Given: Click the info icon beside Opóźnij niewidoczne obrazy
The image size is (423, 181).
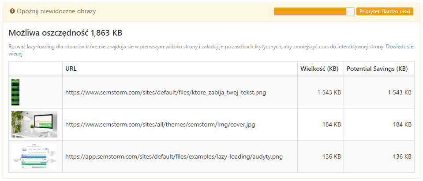Looking at the screenshot, I should pos(12,11).
